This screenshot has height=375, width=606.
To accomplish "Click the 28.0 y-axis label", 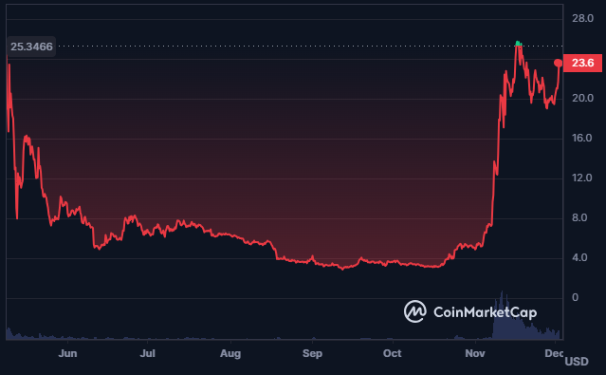I will coord(582,18).
